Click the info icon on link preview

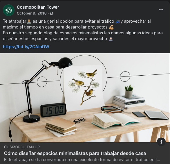click(x=161, y=142)
